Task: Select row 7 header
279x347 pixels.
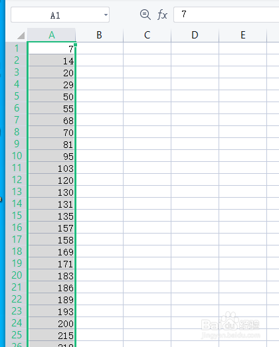Action: pyautogui.click(x=17, y=120)
